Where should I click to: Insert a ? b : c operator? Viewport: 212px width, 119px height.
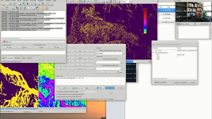point(80,69)
